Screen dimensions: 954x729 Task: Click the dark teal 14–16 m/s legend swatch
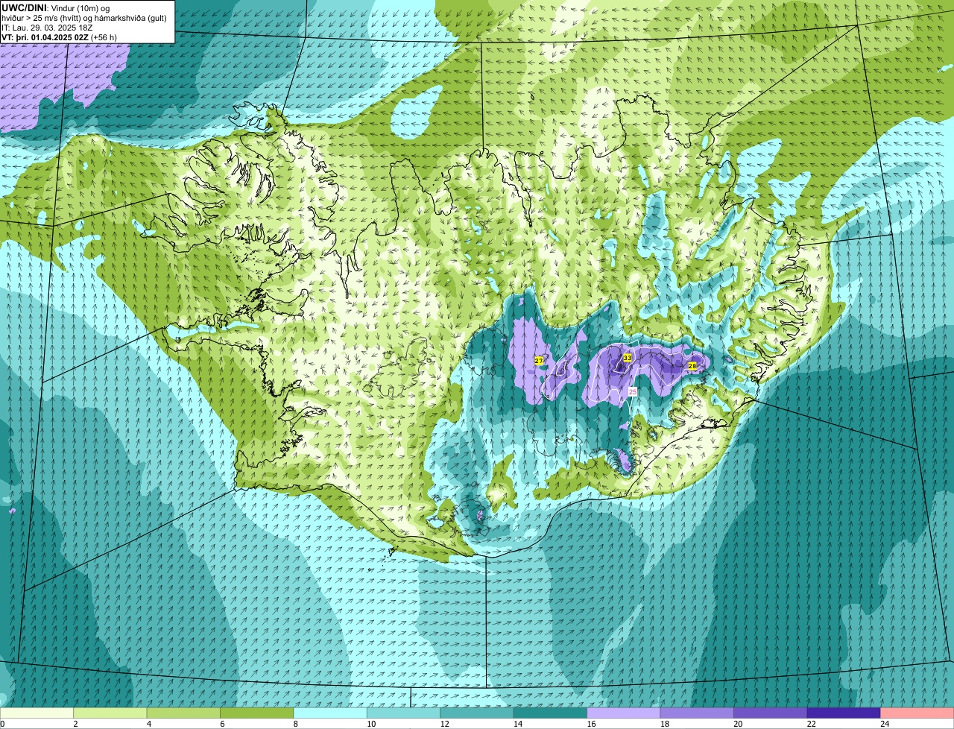(x=551, y=713)
